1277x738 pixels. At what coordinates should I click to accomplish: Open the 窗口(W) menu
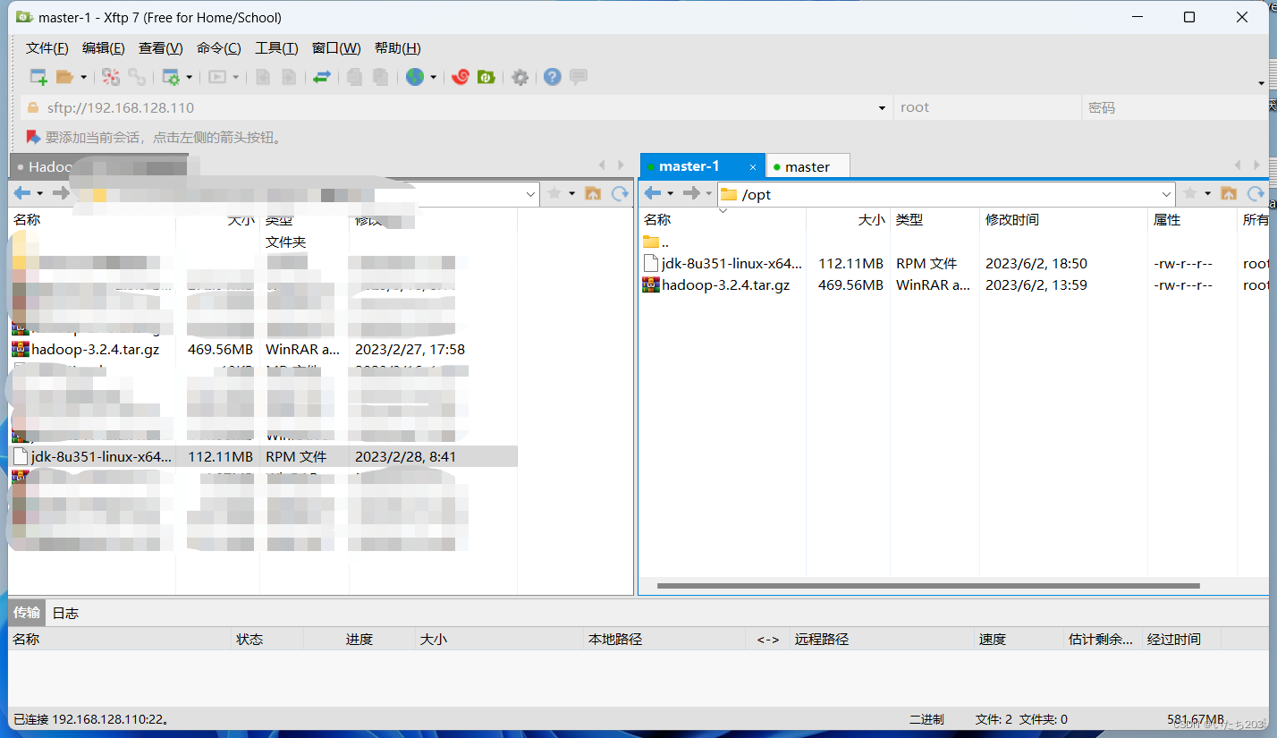point(336,48)
